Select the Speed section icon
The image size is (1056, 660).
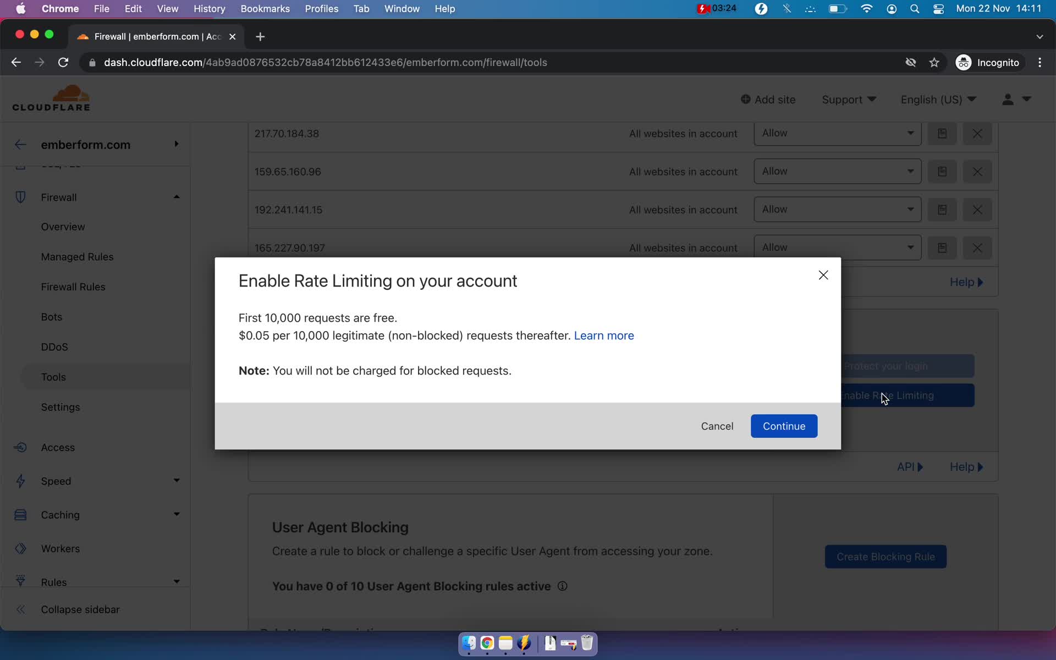click(x=20, y=481)
